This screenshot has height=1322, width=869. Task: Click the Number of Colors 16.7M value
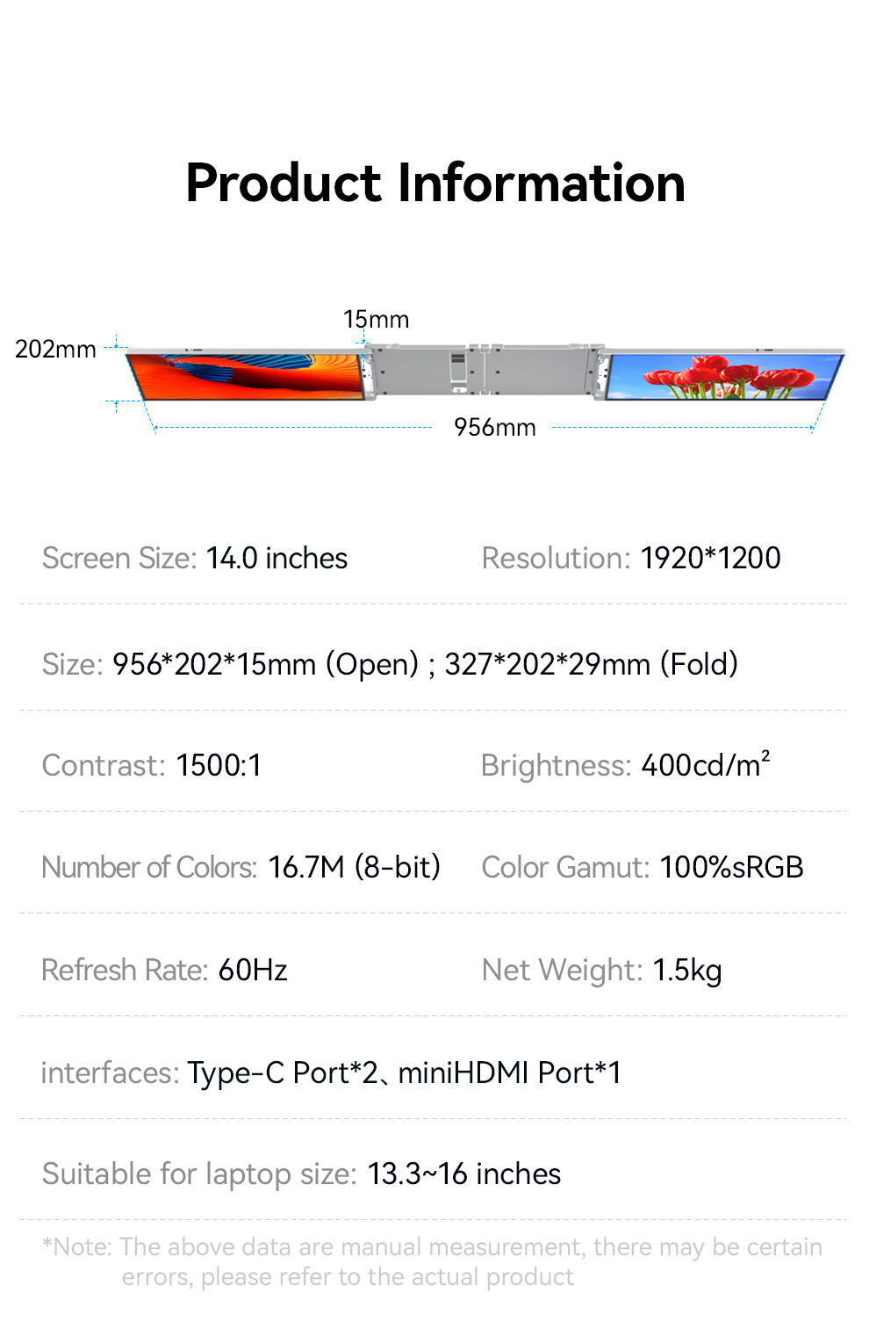coord(354,868)
